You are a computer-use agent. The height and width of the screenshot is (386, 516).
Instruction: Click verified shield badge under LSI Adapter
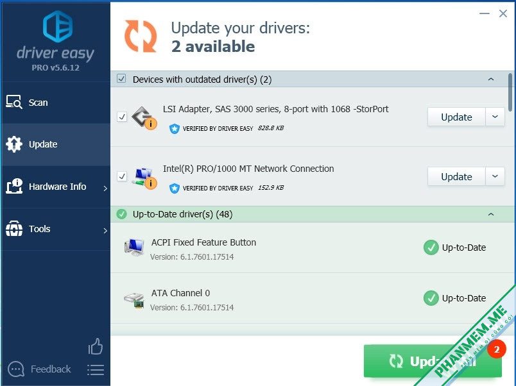coord(175,128)
